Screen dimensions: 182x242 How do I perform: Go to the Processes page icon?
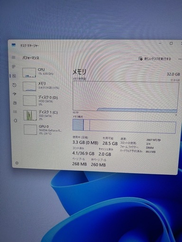point(14,67)
